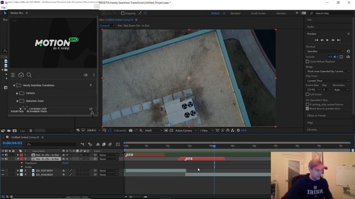Open the File menu
Screen dimensions: 355x199
coord(3,8)
